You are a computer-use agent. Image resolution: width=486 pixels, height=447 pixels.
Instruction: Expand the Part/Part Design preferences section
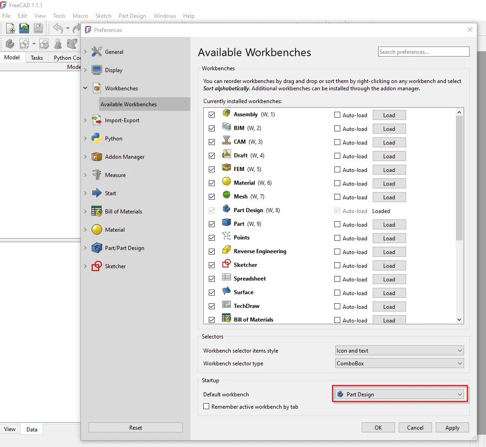(85, 248)
